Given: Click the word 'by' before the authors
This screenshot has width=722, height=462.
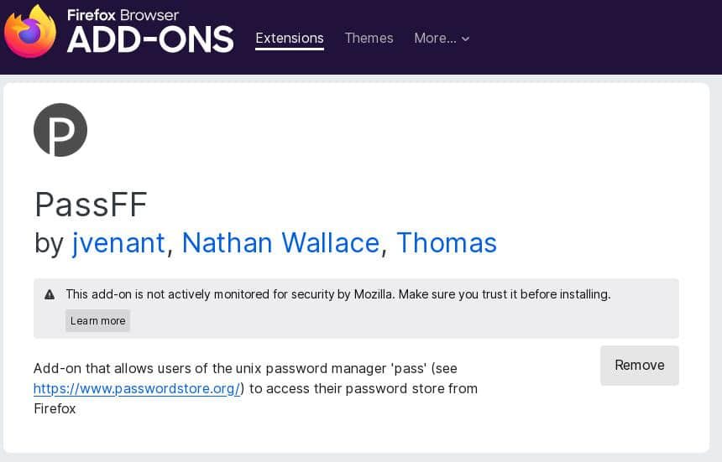Looking at the screenshot, I should 49,243.
